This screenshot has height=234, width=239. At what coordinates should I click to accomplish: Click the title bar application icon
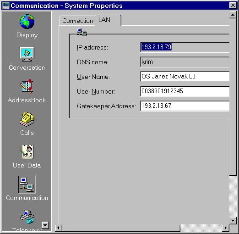tap(6, 6)
